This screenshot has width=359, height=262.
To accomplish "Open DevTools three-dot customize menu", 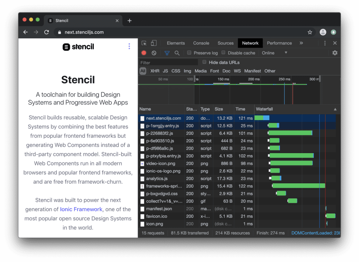I will click(325, 43).
